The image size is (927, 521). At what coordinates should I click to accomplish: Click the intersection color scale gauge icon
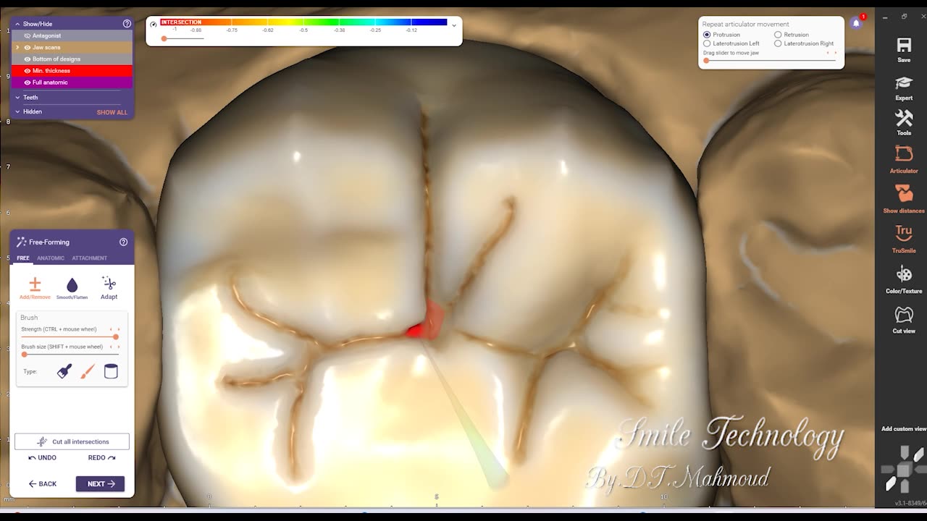154,24
